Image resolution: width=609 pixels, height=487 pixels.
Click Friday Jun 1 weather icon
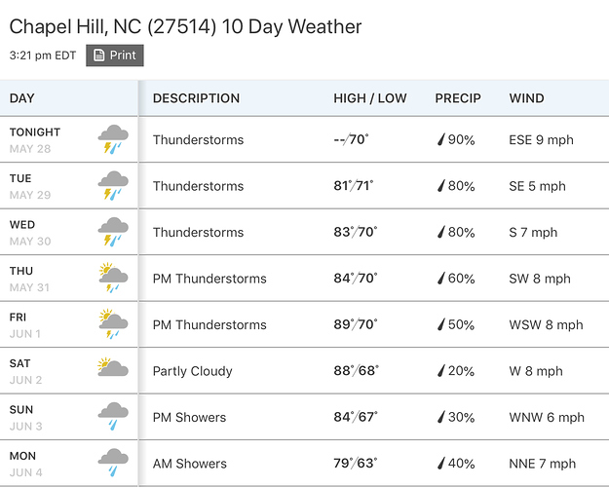[113, 324]
